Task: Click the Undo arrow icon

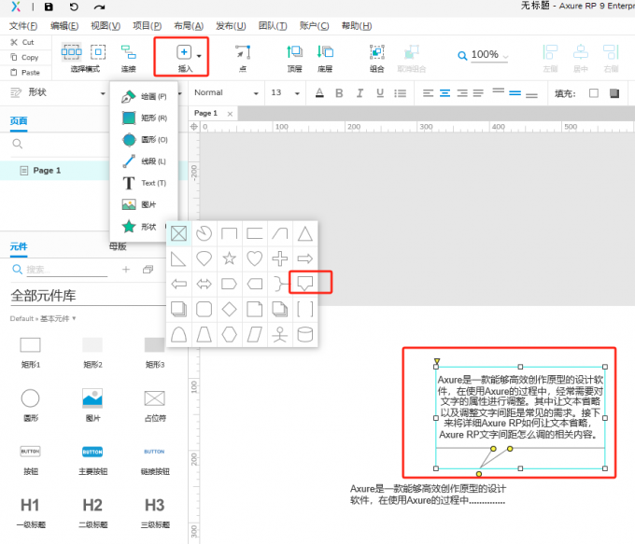Action: (x=74, y=7)
